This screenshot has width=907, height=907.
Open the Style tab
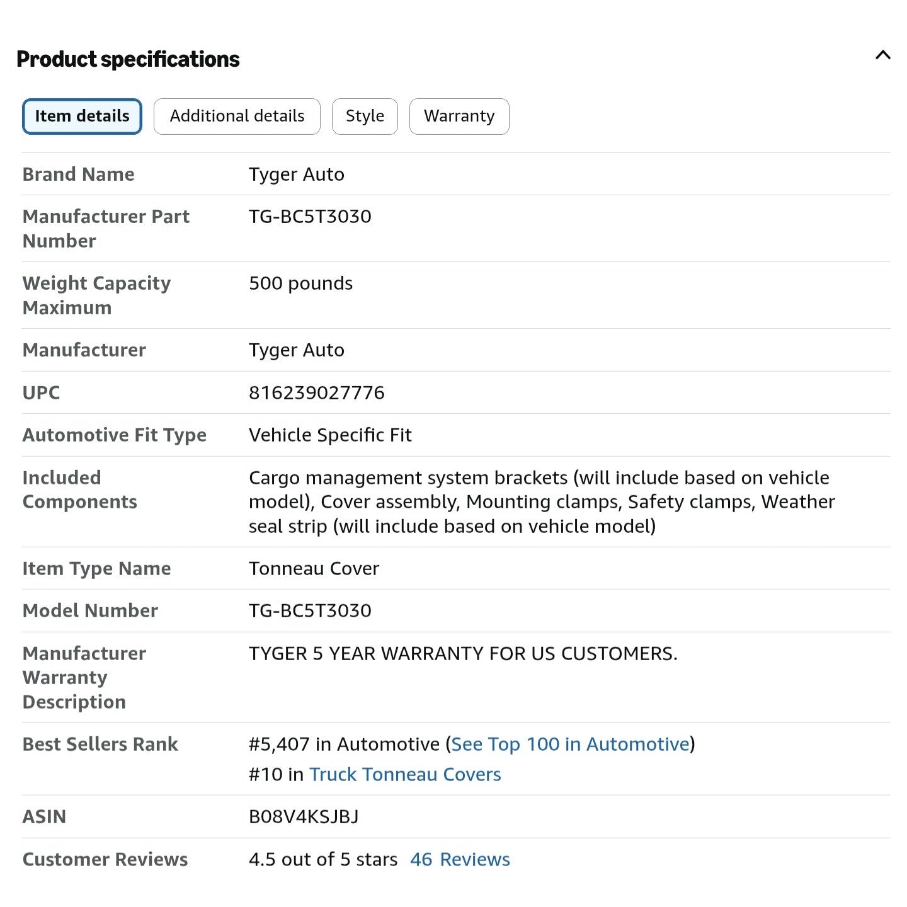365,117
